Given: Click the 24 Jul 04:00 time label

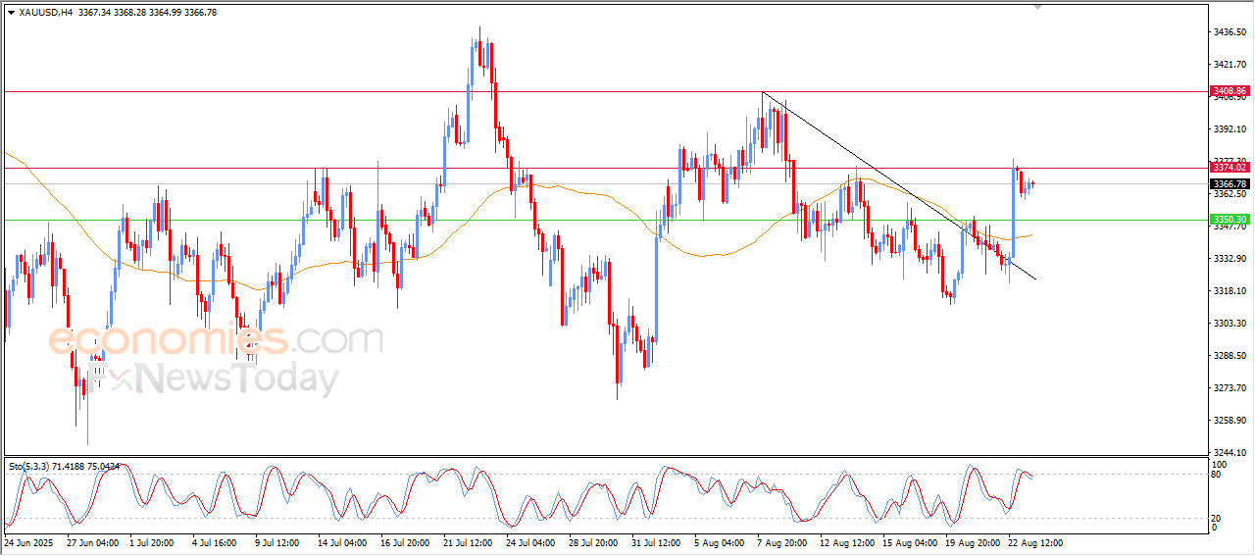Looking at the screenshot, I should click(x=530, y=542).
